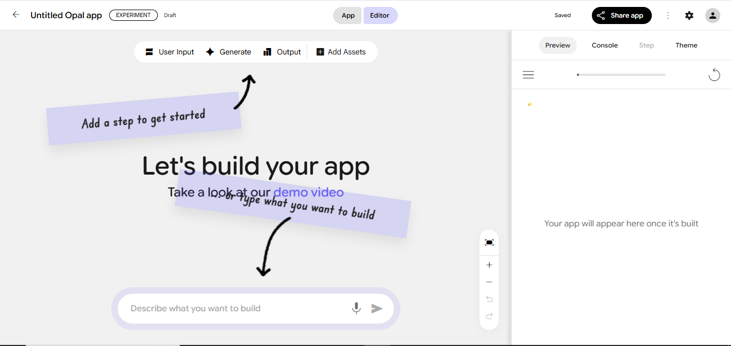Add a Generate step
The image size is (731, 346).
pyautogui.click(x=229, y=51)
